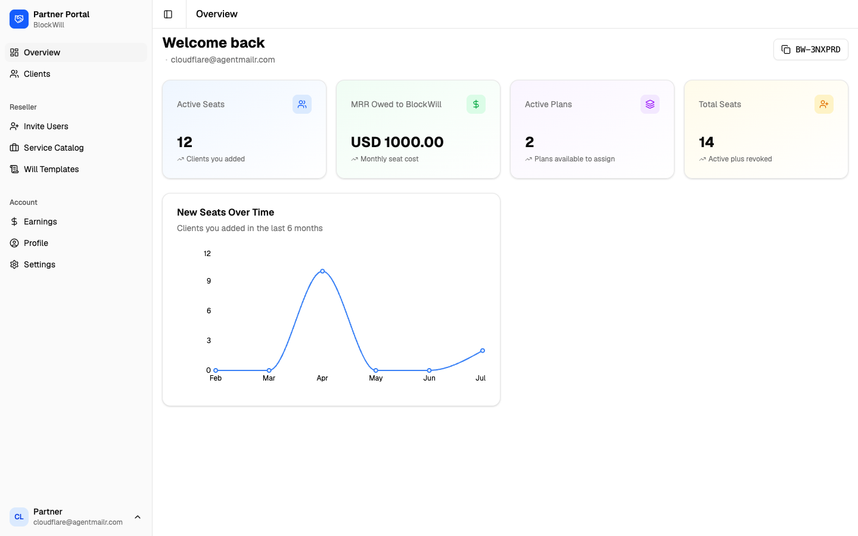Click the Active Seats users icon
858x536 pixels.
click(x=302, y=104)
